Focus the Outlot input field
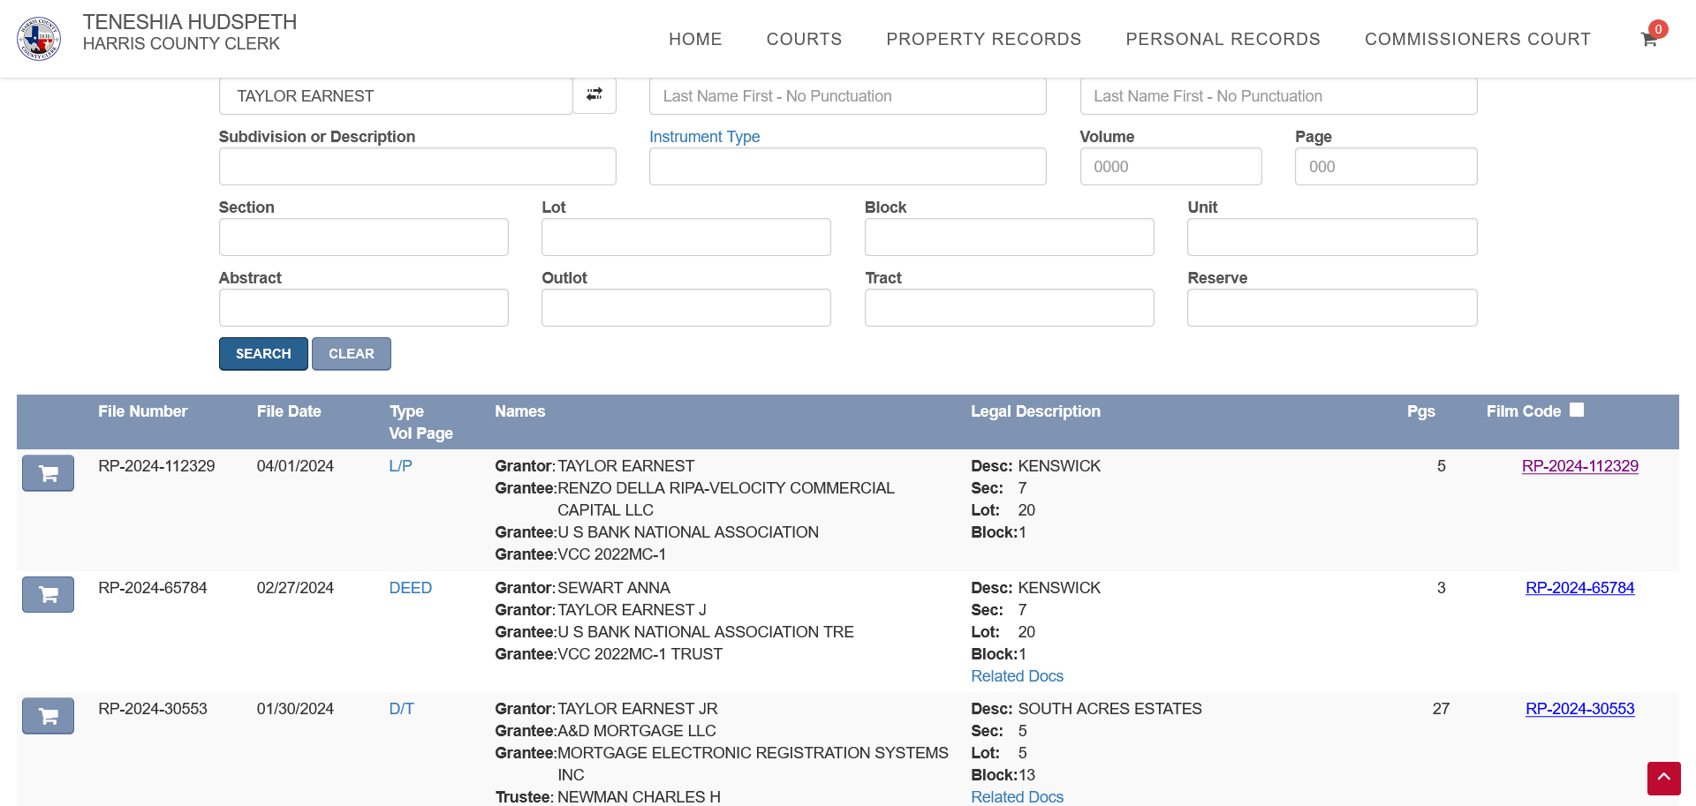The height and width of the screenshot is (806, 1696). tap(685, 308)
